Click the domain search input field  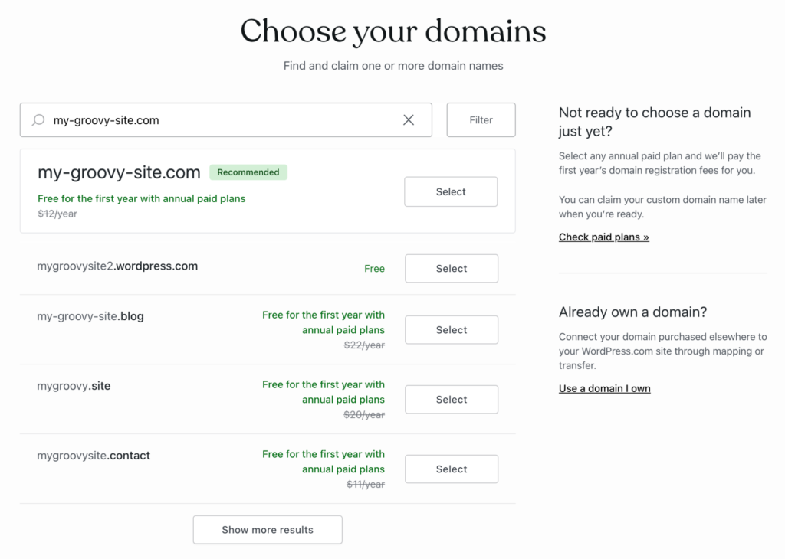point(222,120)
